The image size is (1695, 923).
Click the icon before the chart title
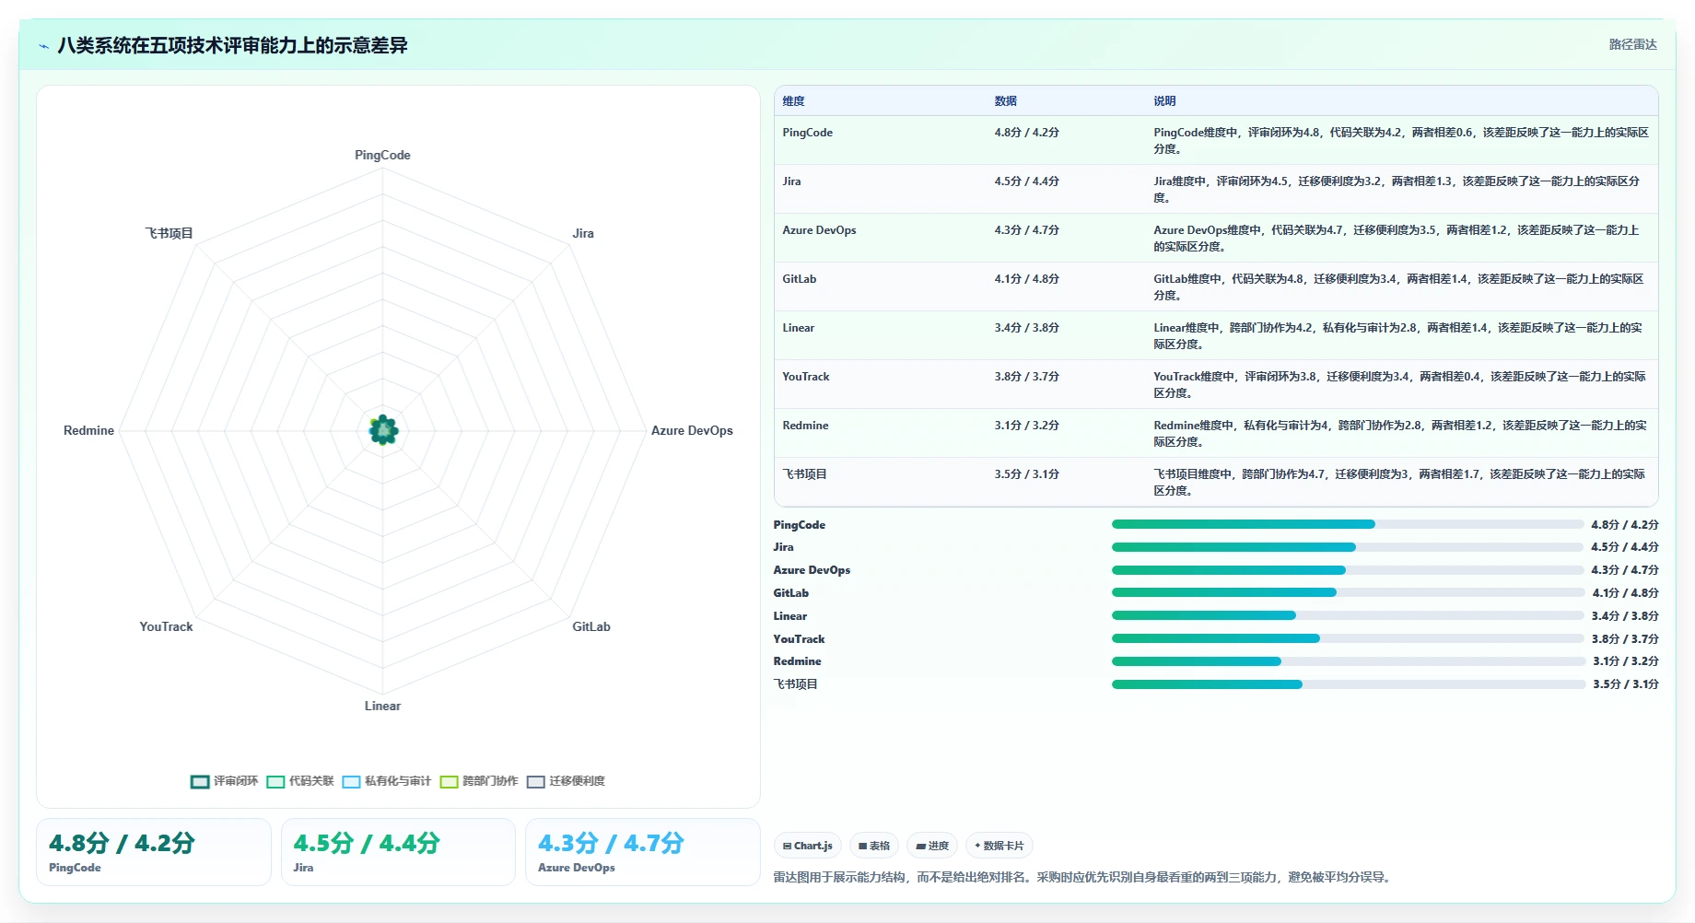click(43, 46)
